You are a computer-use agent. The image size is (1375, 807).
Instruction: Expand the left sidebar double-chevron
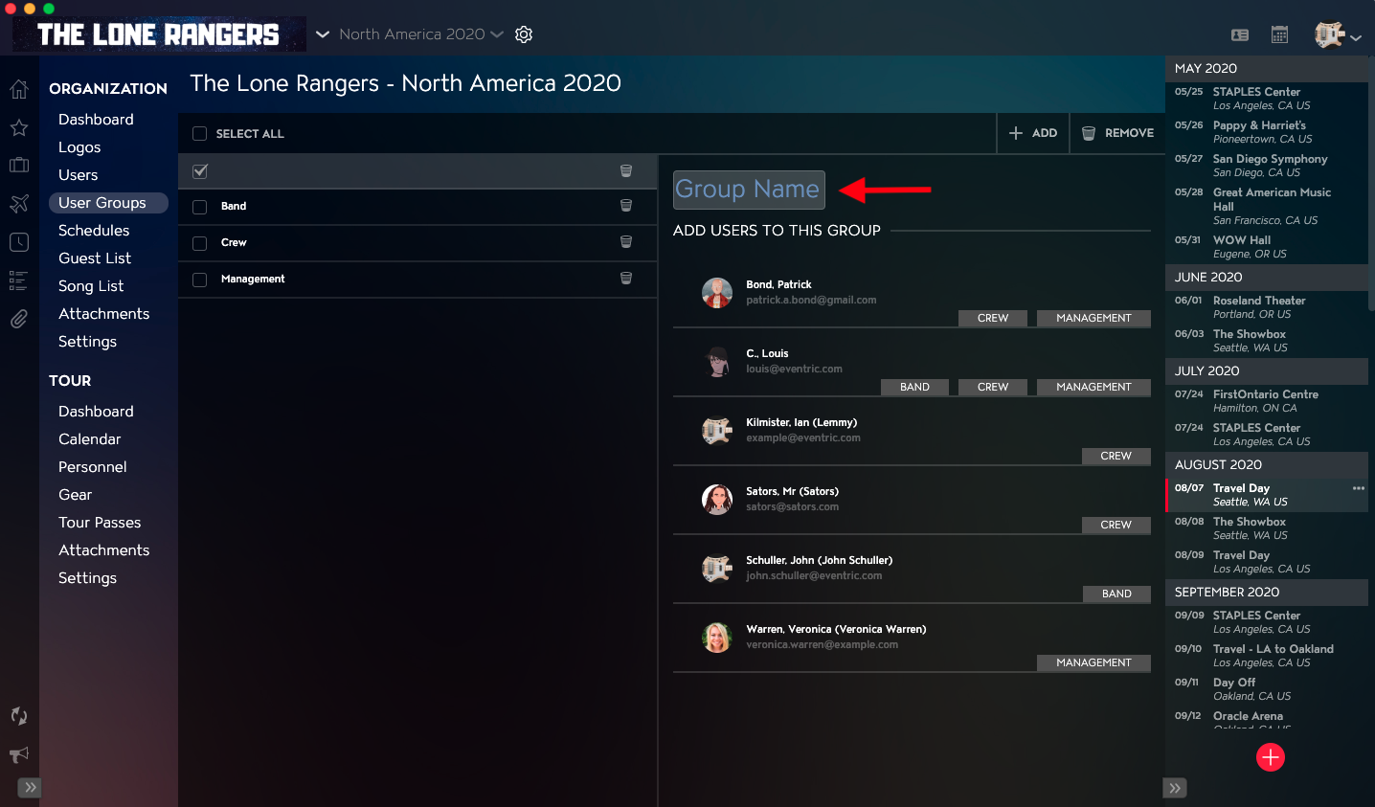[x=31, y=788]
